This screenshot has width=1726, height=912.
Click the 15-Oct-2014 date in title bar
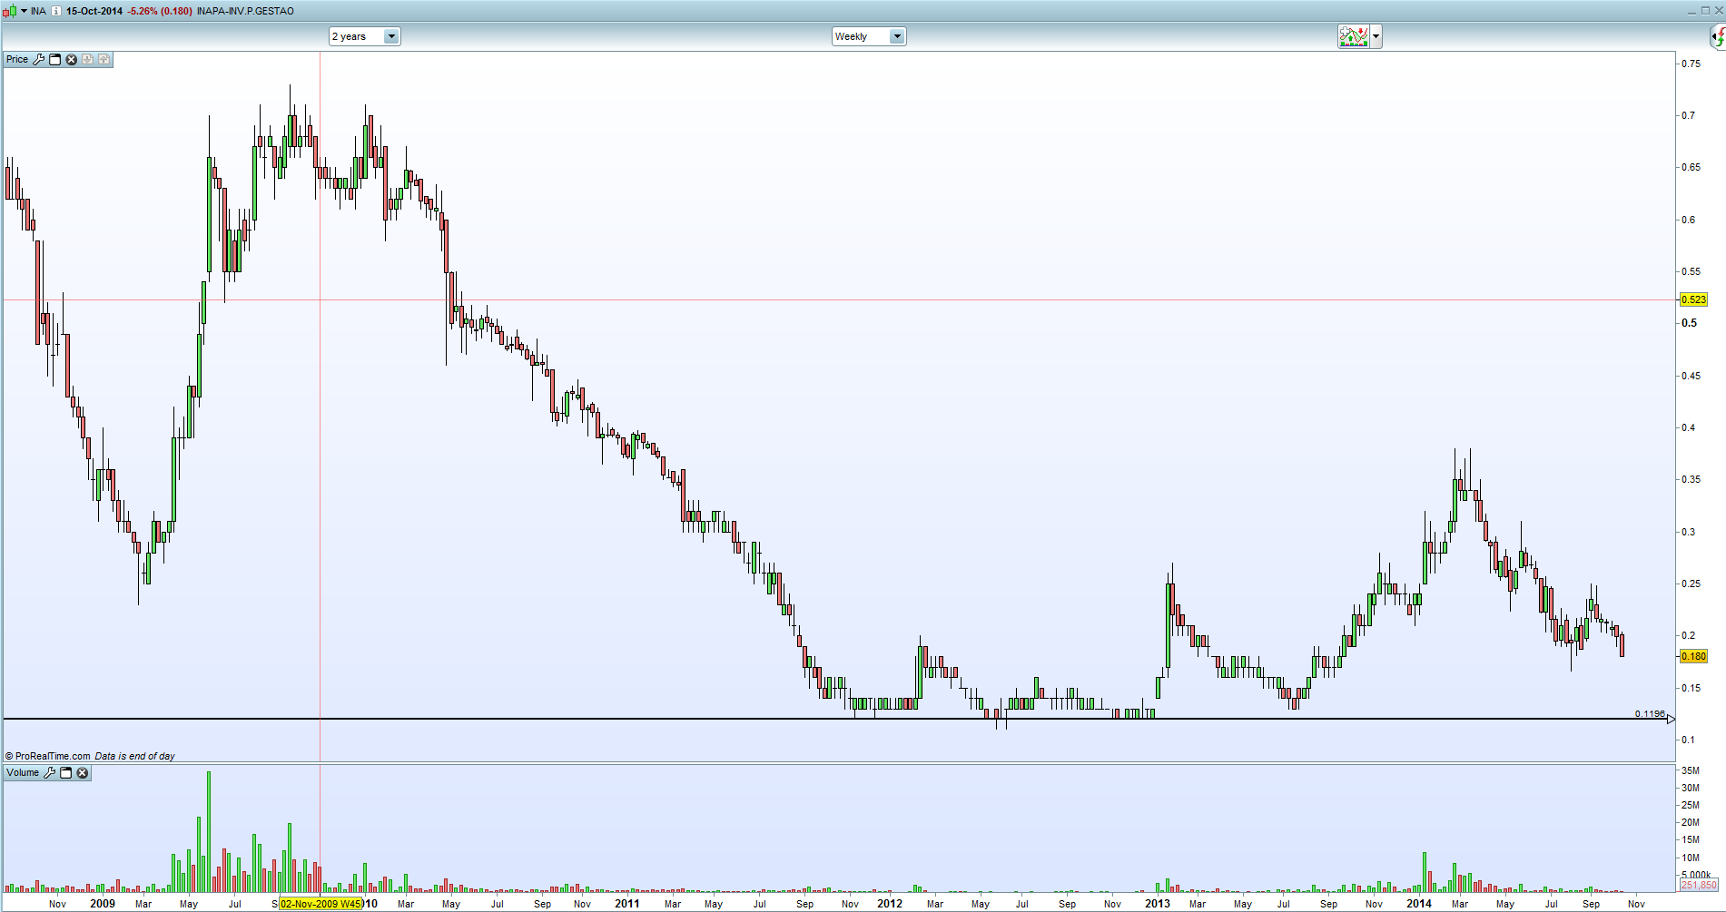click(94, 11)
